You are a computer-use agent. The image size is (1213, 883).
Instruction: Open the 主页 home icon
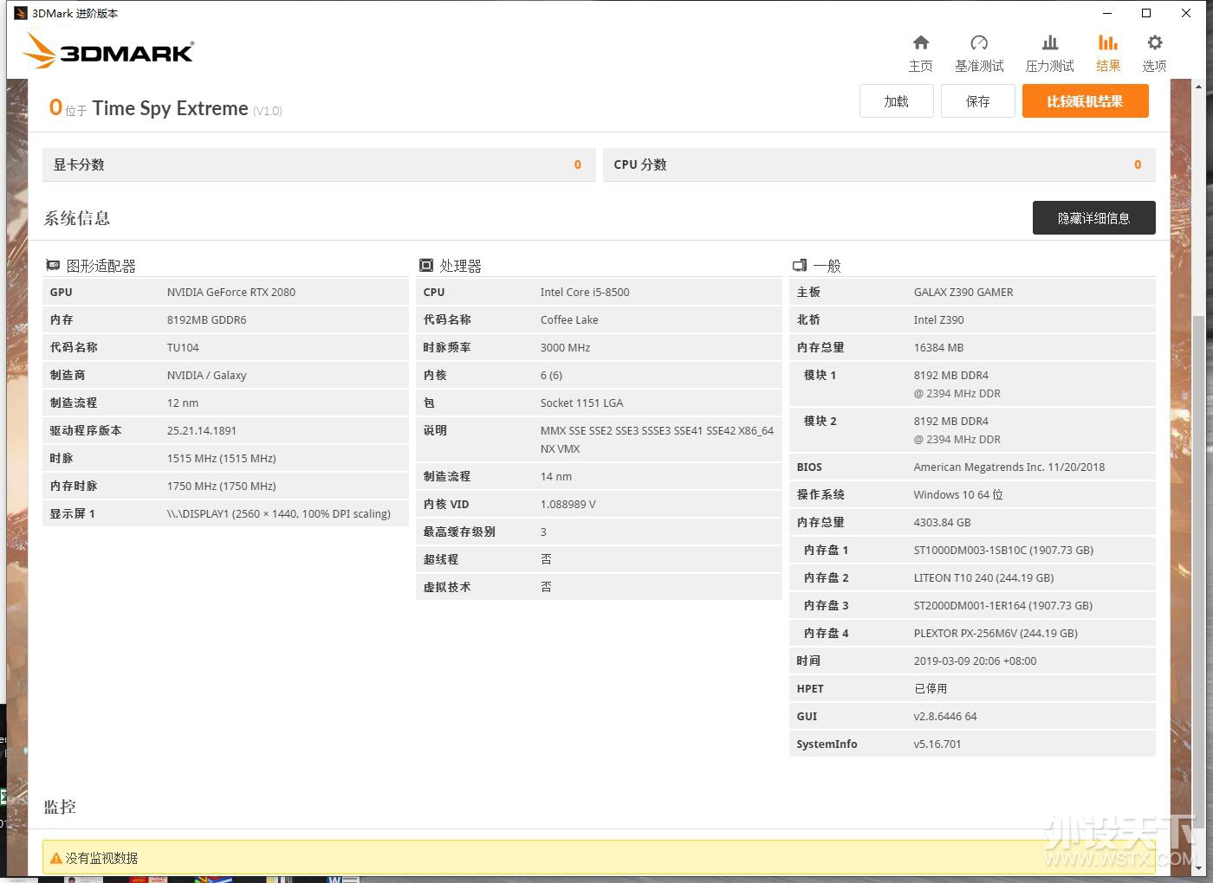tap(921, 42)
